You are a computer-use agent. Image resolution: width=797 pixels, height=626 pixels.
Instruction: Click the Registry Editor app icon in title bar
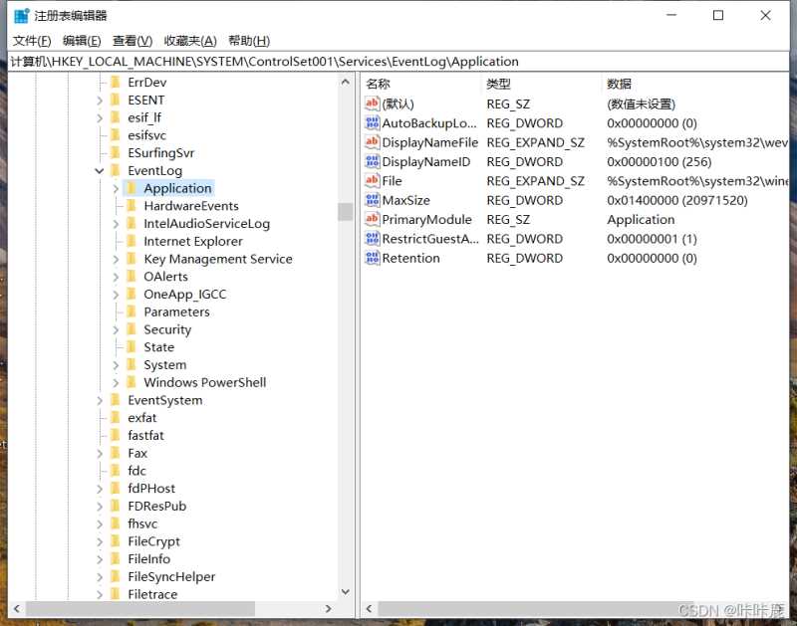coord(21,16)
